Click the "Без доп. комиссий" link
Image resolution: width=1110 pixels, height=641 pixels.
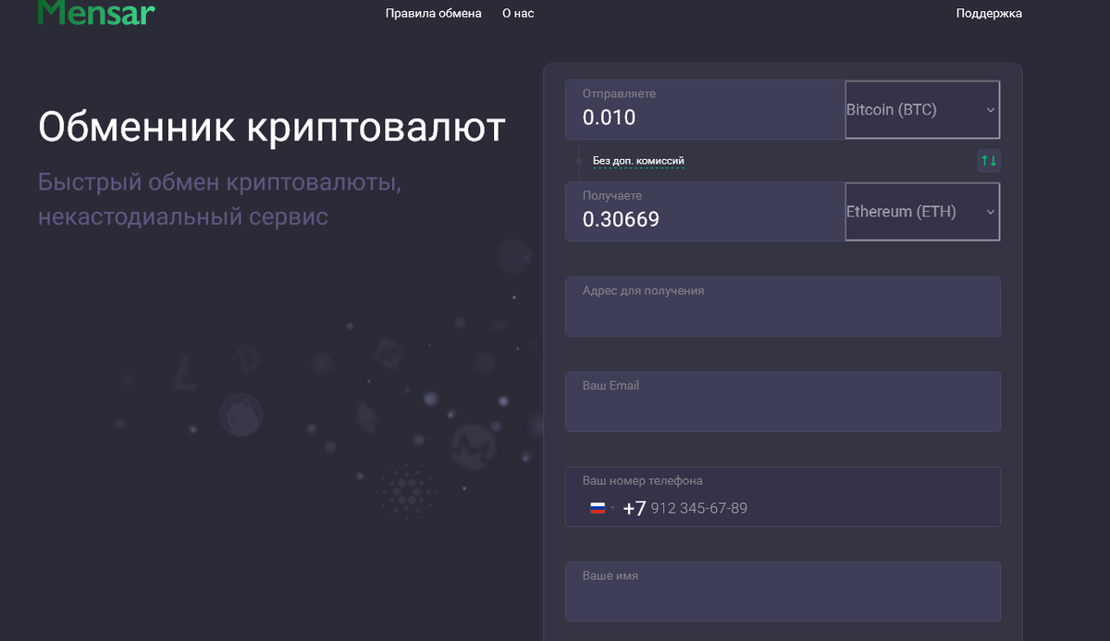click(638, 160)
